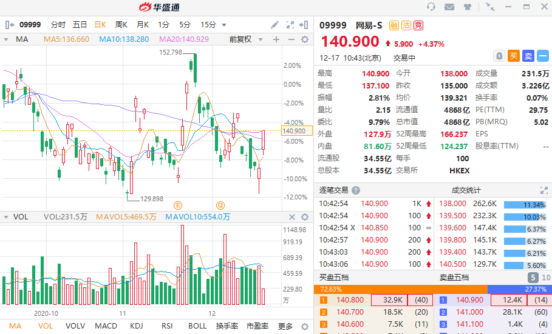Open MA indicator settings gear

coord(305,39)
